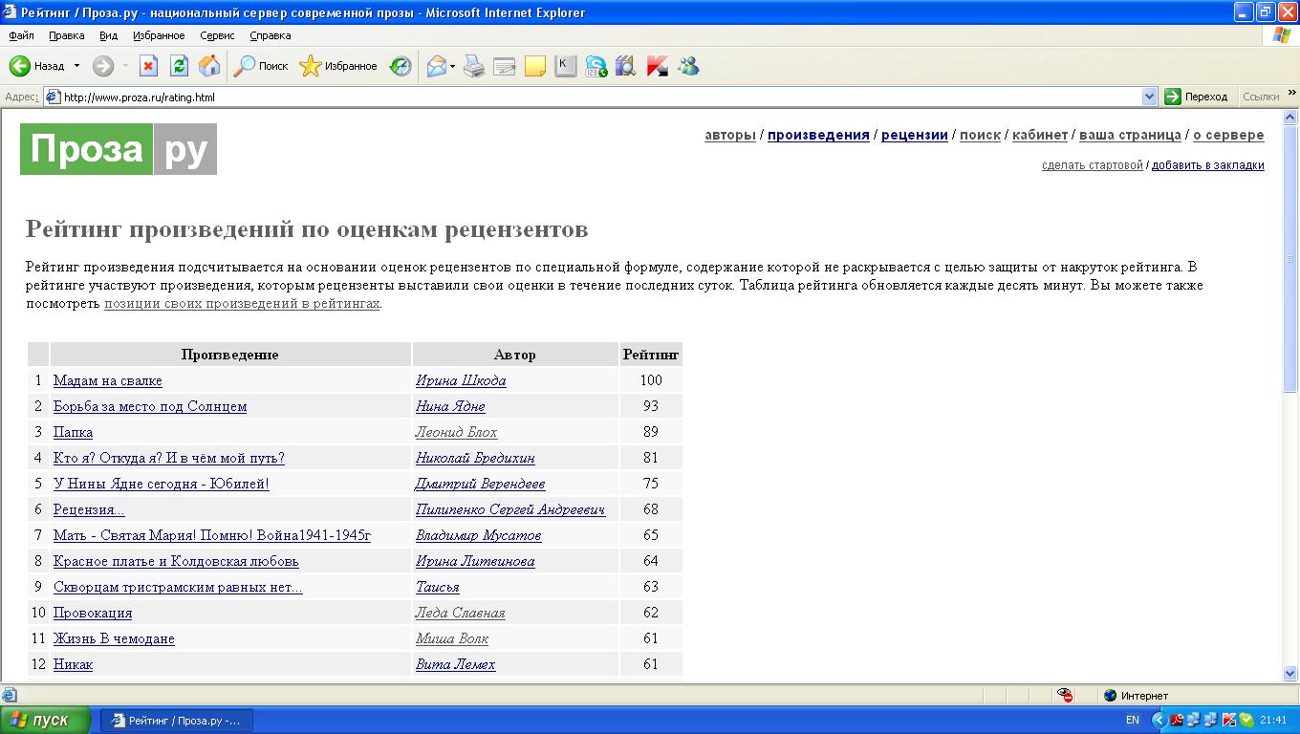Click the Kaspersky toolbar icon
This screenshot has height=734, width=1300.
pyautogui.click(x=657, y=66)
